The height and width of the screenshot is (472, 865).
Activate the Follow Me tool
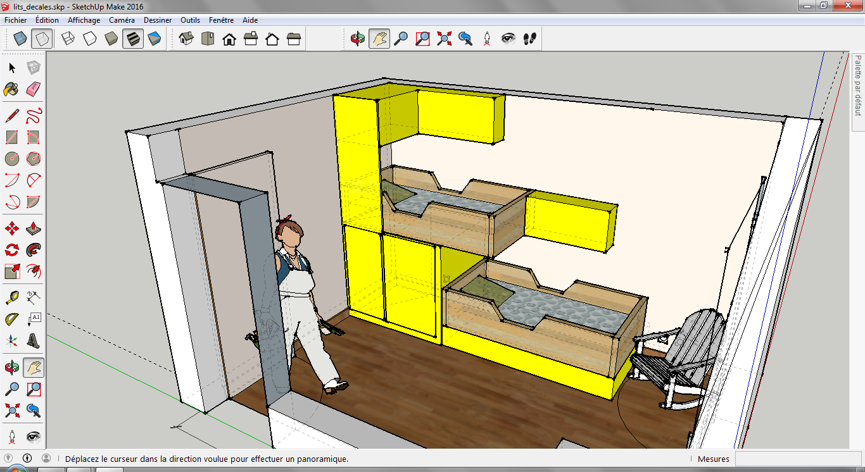[x=34, y=250]
